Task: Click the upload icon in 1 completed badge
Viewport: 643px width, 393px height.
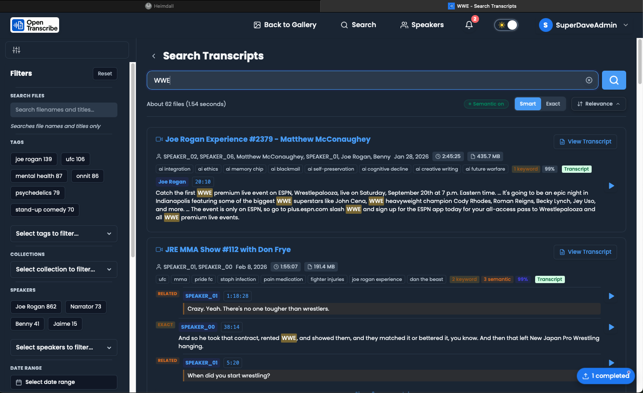Action: pos(586,376)
